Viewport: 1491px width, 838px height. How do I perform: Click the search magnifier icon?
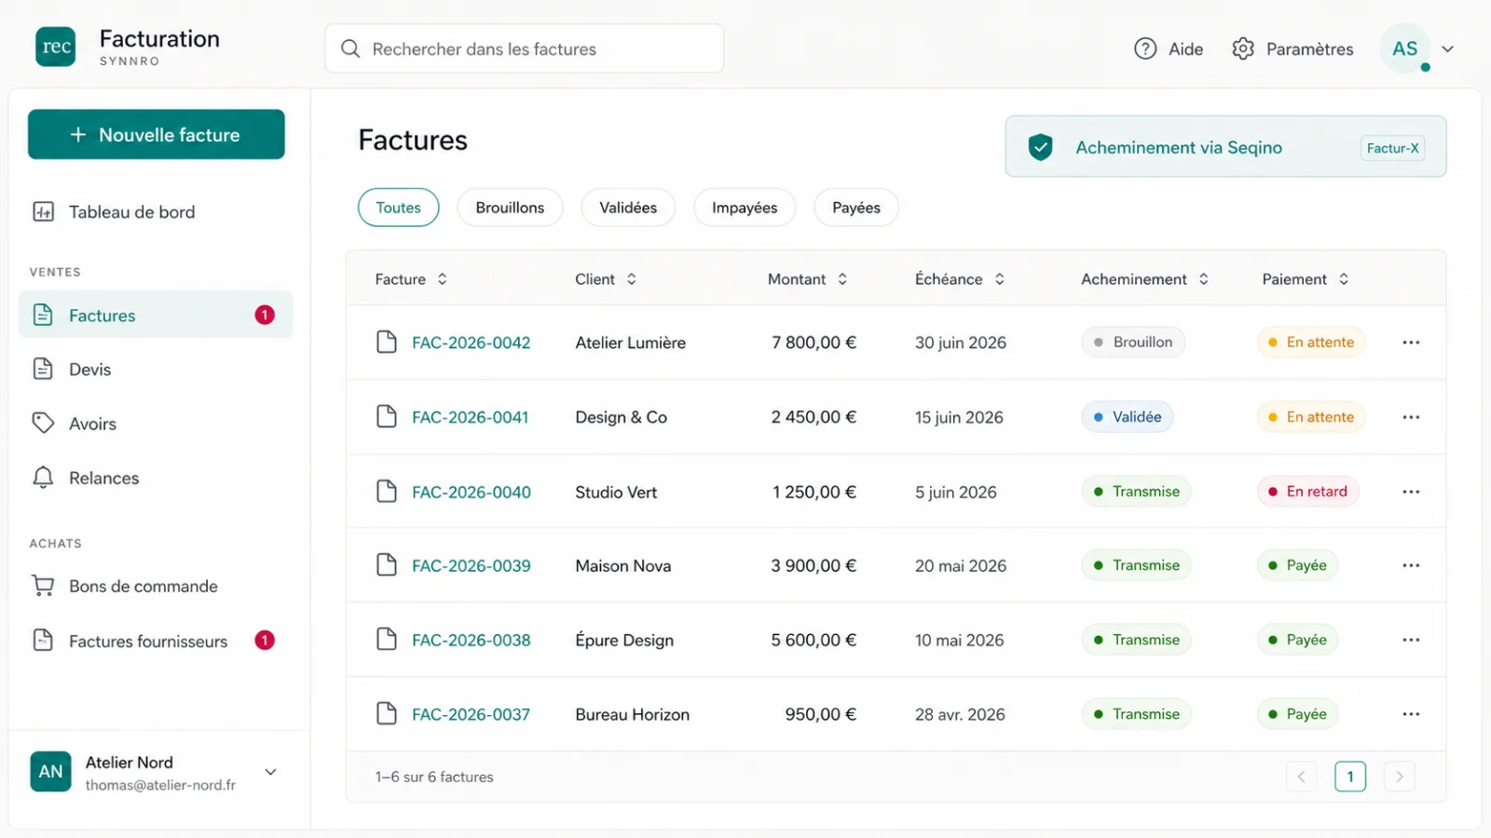click(x=350, y=48)
